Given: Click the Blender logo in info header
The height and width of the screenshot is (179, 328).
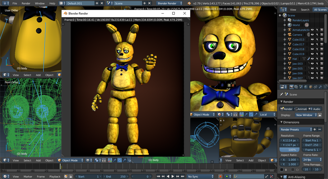Looking at the screenshot, I should (x=189, y=3).
